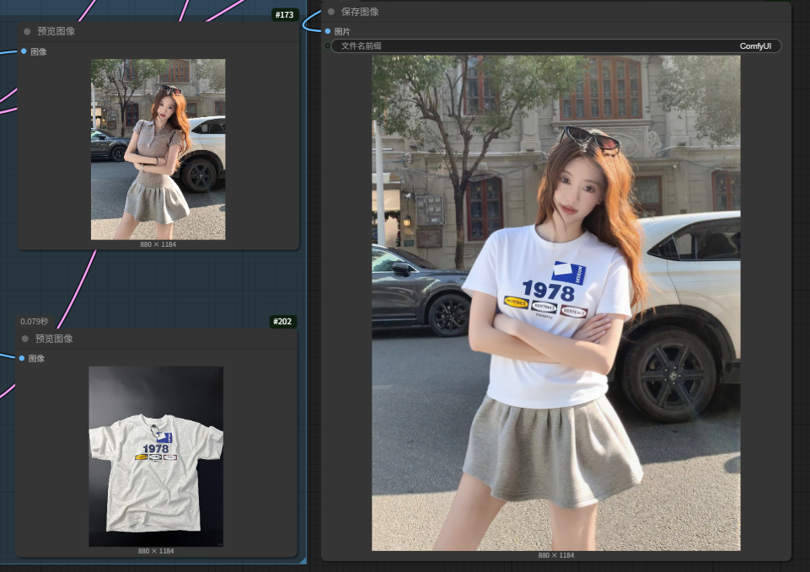Open the 1978 t-shirt product thumbnail in node #202
Screen dimensions: 810x572
(x=156, y=456)
